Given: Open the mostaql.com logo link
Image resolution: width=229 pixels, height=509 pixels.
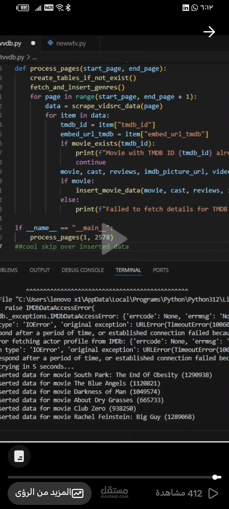Looking at the screenshot, I should point(114,492).
